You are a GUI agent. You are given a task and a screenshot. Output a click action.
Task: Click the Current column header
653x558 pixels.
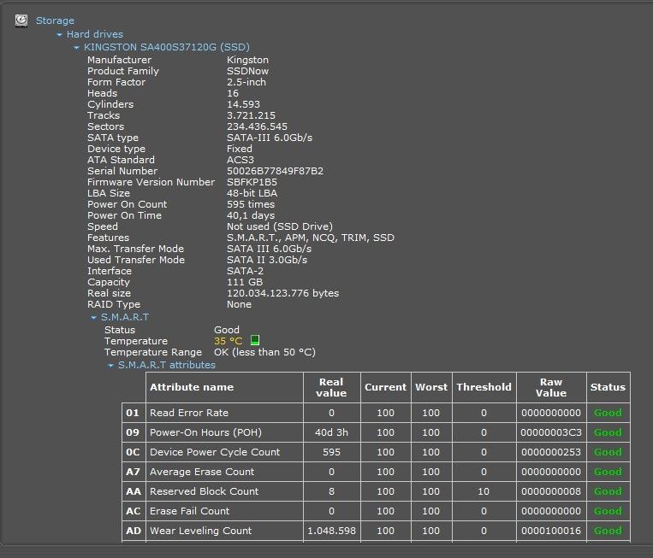385,387
